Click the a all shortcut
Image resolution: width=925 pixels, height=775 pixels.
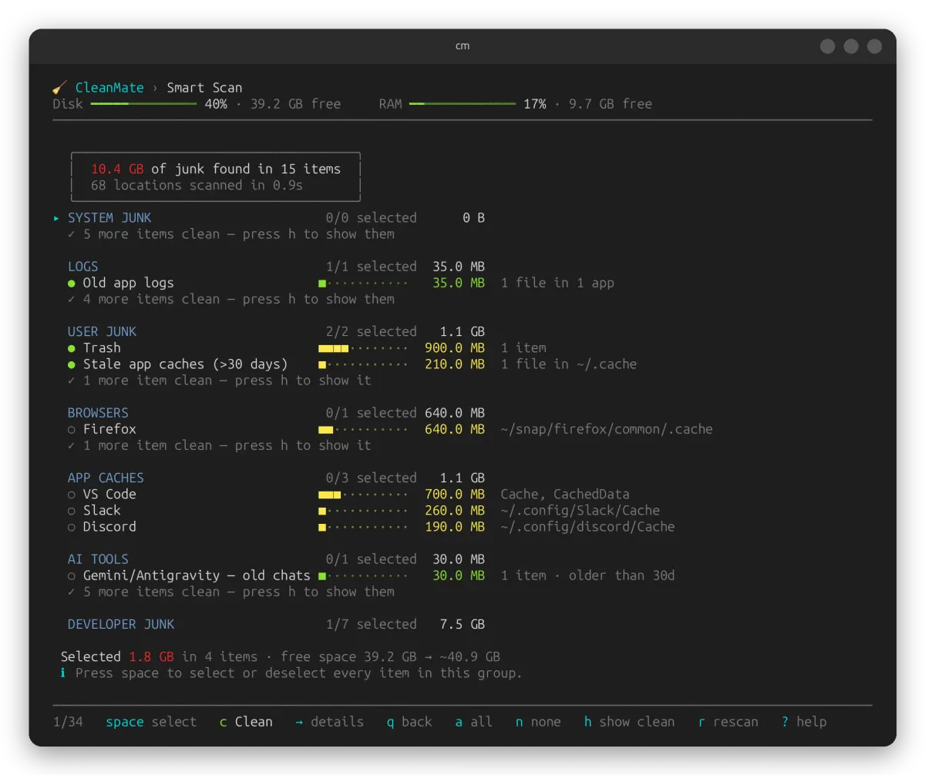click(x=473, y=722)
